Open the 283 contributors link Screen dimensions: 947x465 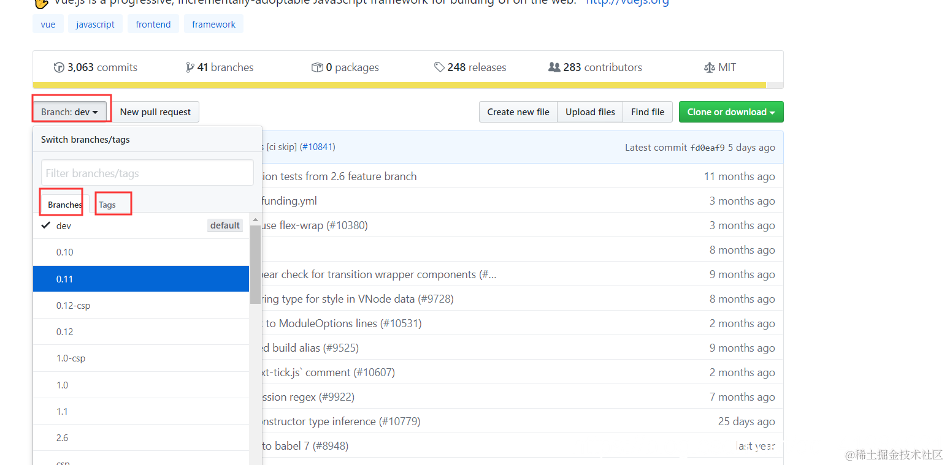(x=596, y=67)
